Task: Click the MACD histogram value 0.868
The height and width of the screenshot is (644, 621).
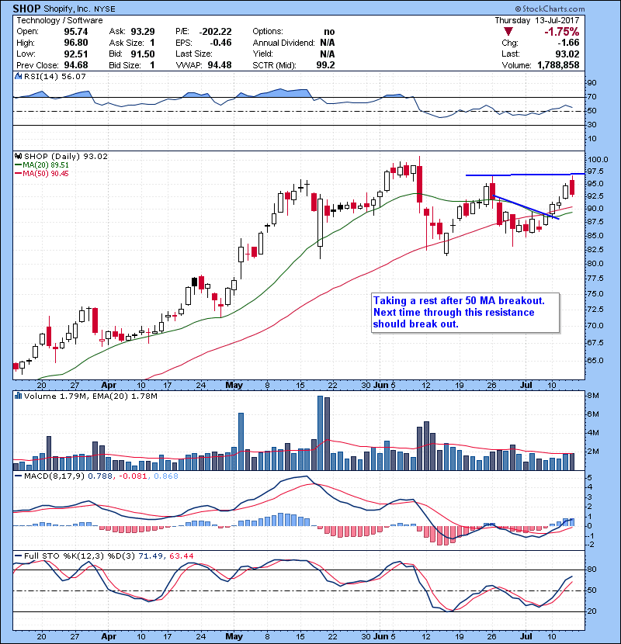Action: pyautogui.click(x=166, y=476)
